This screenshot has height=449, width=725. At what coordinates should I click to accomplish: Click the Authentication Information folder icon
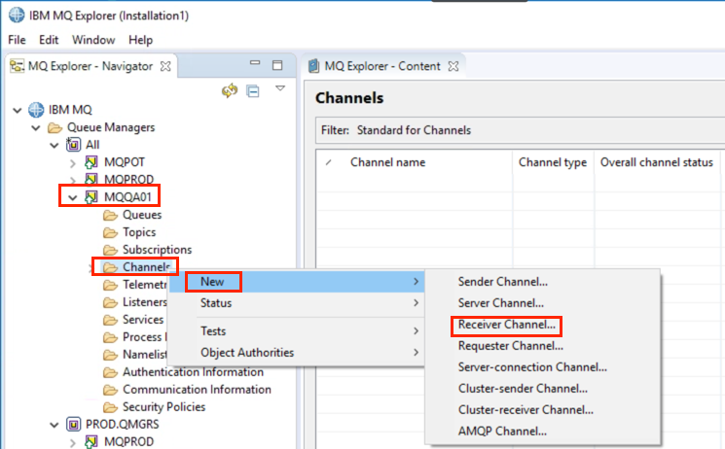tap(110, 372)
